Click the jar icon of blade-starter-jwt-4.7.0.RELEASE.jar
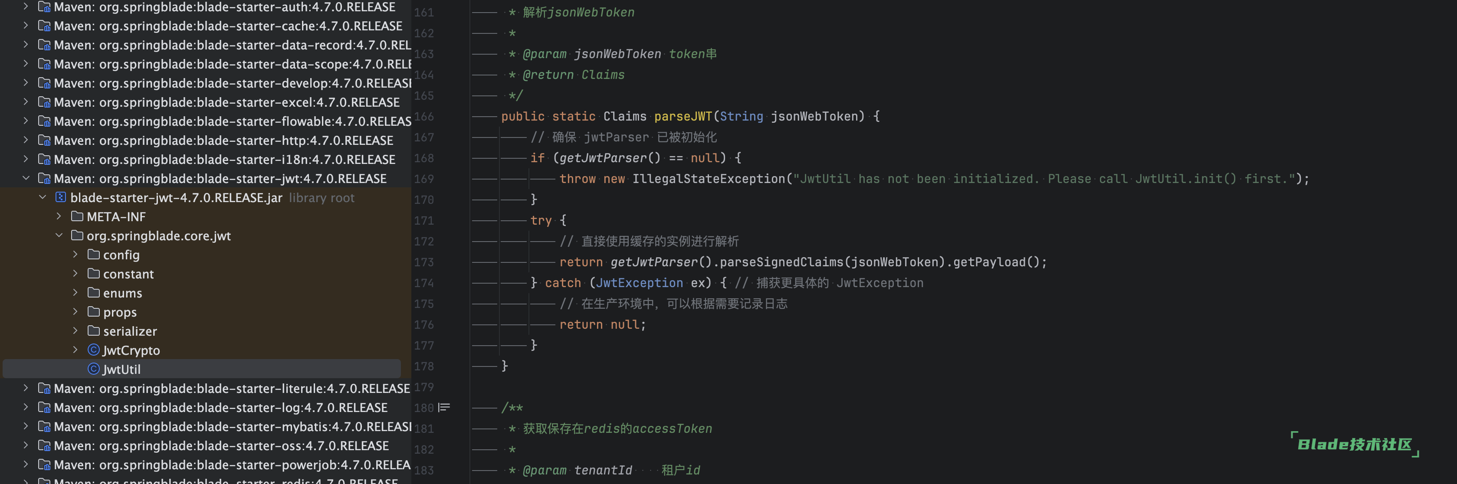1457x484 pixels. click(60, 197)
